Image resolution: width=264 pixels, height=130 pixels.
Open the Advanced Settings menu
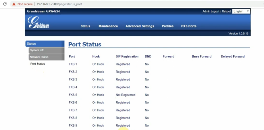click(x=140, y=26)
